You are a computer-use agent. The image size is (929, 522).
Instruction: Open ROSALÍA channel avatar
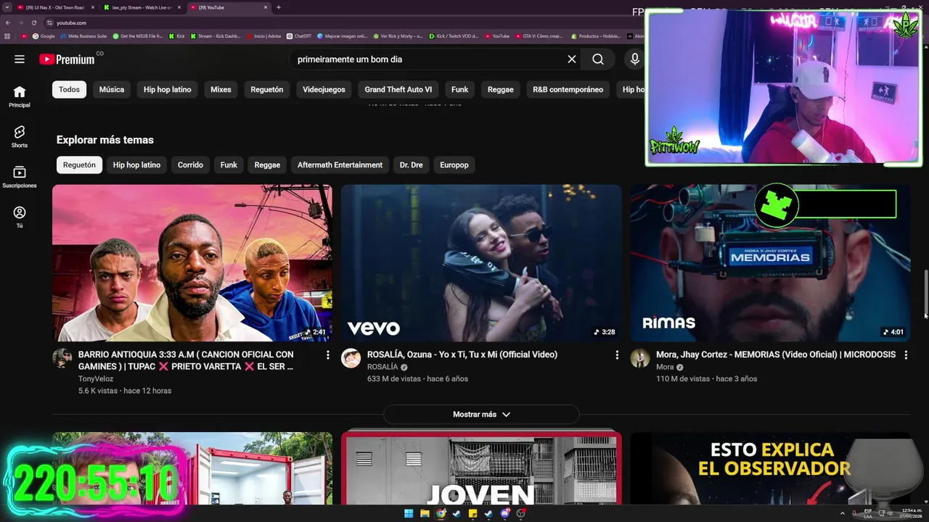(x=351, y=358)
